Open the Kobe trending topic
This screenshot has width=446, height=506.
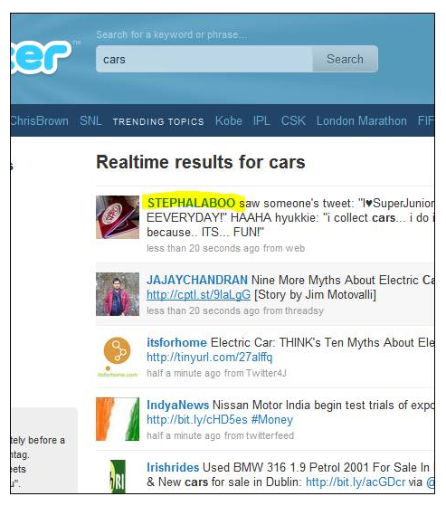coord(229,121)
